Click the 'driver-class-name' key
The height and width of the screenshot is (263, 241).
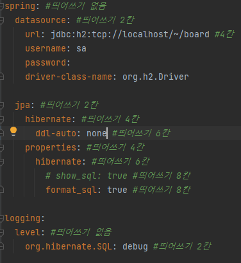69,77
